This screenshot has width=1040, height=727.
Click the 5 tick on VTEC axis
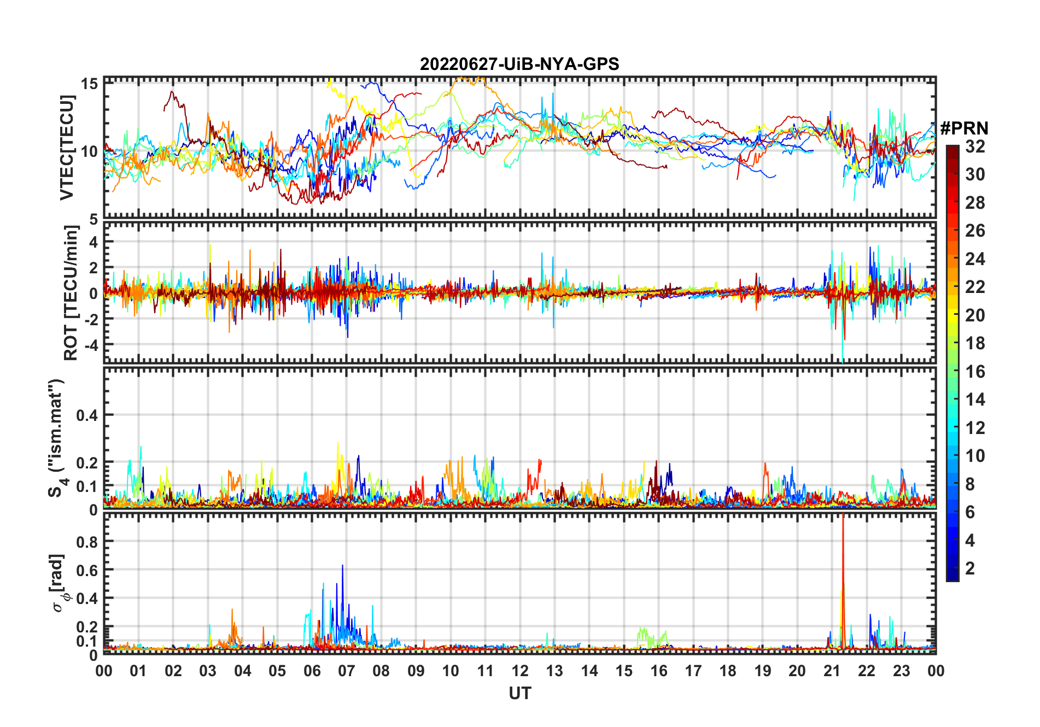point(94,220)
